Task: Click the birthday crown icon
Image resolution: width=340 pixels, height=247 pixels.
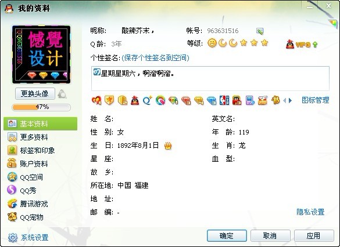Action: (x=168, y=146)
